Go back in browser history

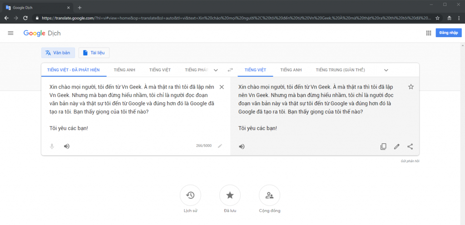(6, 18)
